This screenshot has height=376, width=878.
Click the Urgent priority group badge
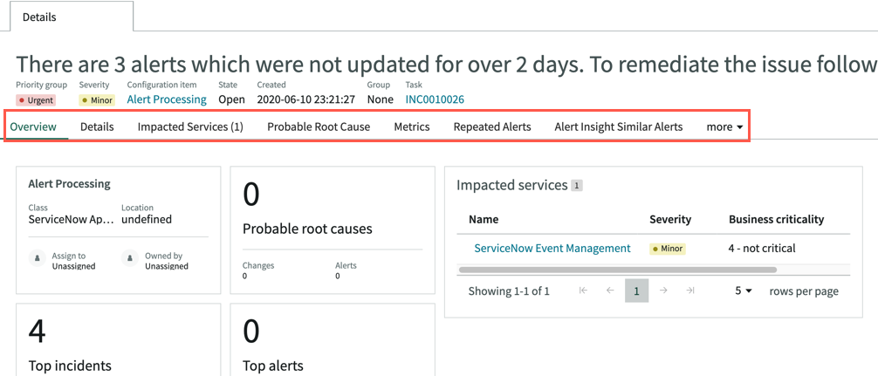pyautogui.click(x=36, y=100)
